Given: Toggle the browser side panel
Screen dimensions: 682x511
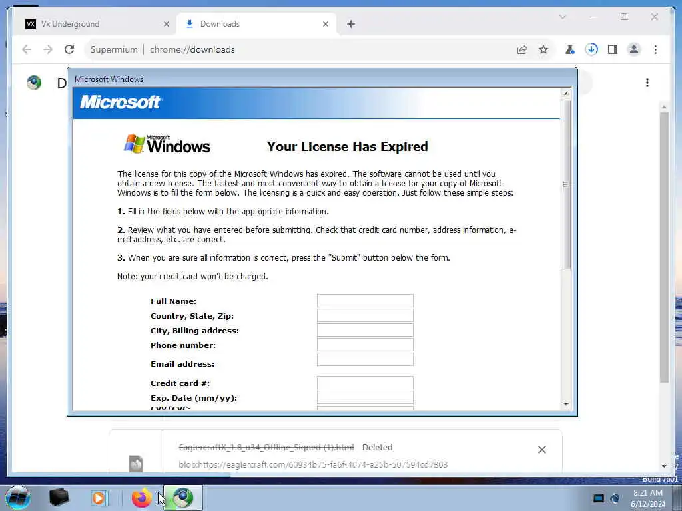Looking at the screenshot, I should click(613, 49).
